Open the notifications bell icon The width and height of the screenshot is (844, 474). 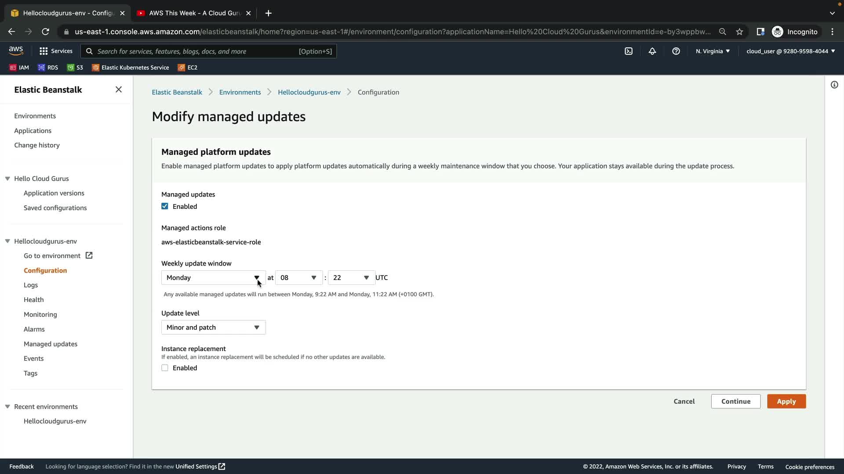[x=652, y=51]
